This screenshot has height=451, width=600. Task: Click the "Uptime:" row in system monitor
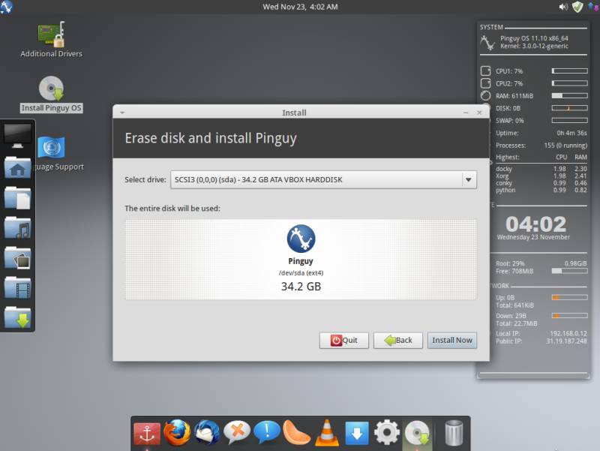[x=541, y=133]
